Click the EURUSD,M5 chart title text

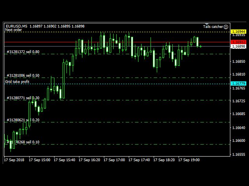(x=16, y=26)
